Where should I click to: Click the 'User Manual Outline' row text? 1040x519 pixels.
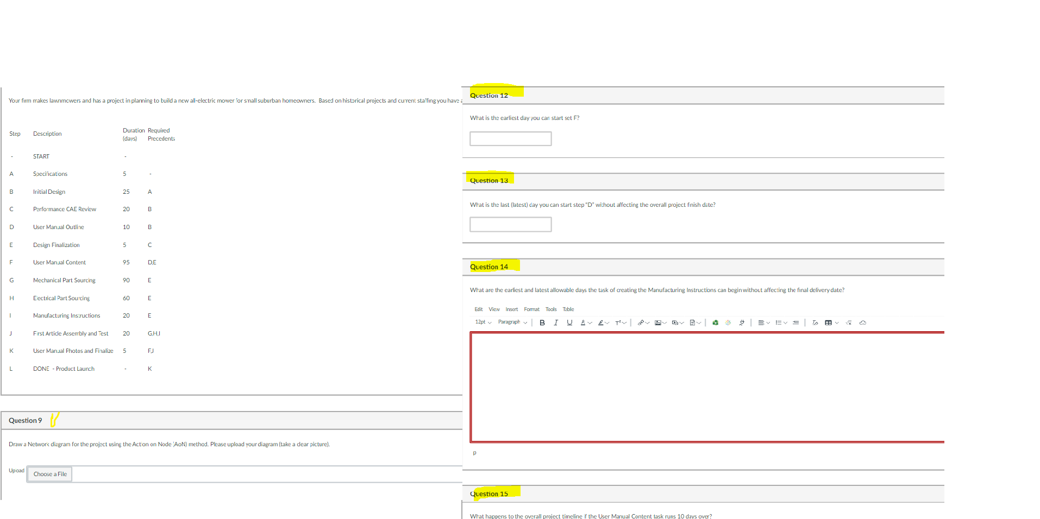[58, 227]
